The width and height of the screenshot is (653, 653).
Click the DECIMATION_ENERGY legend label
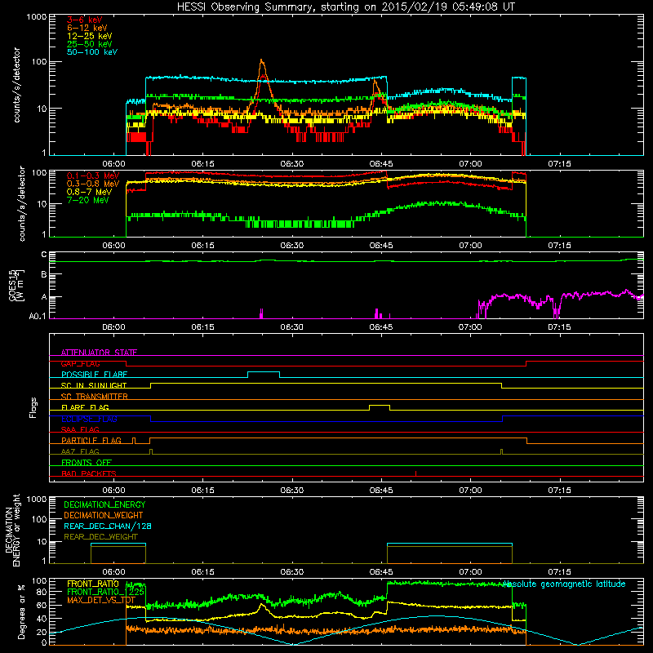pyautogui.click(x=104, y=504)
